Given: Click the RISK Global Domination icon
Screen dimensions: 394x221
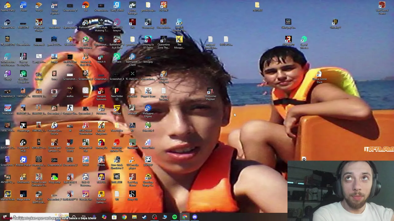Looking at the screenshot, I should coord(86,129).
